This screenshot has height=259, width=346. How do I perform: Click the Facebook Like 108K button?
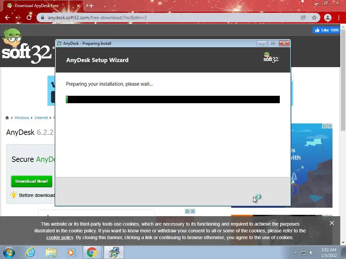coord(326,30)
